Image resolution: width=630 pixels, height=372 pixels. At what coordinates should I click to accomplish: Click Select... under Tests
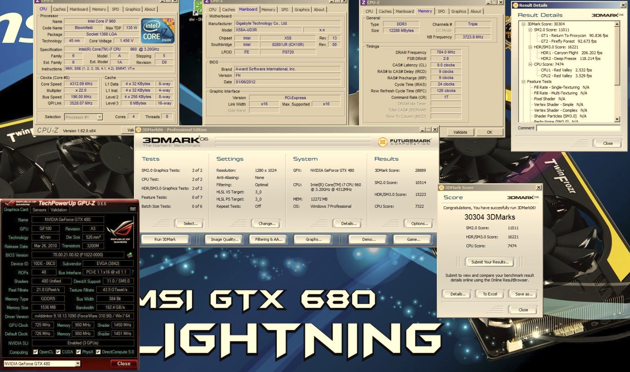click(190, 224)
